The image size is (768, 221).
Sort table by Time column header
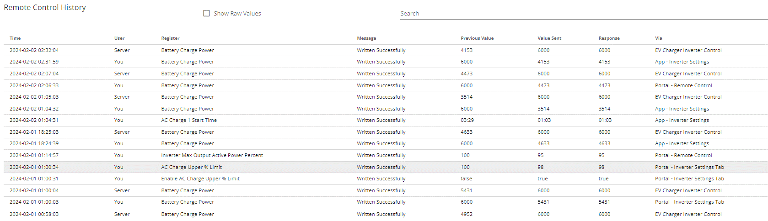tap(15, 38)
